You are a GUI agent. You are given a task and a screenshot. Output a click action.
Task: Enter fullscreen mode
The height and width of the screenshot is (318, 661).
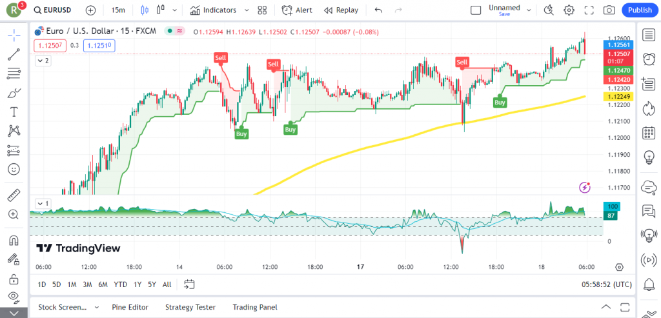tap(589, 10)
